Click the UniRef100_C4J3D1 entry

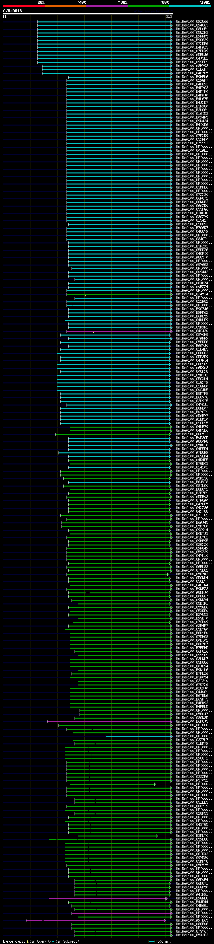point(192,58)
